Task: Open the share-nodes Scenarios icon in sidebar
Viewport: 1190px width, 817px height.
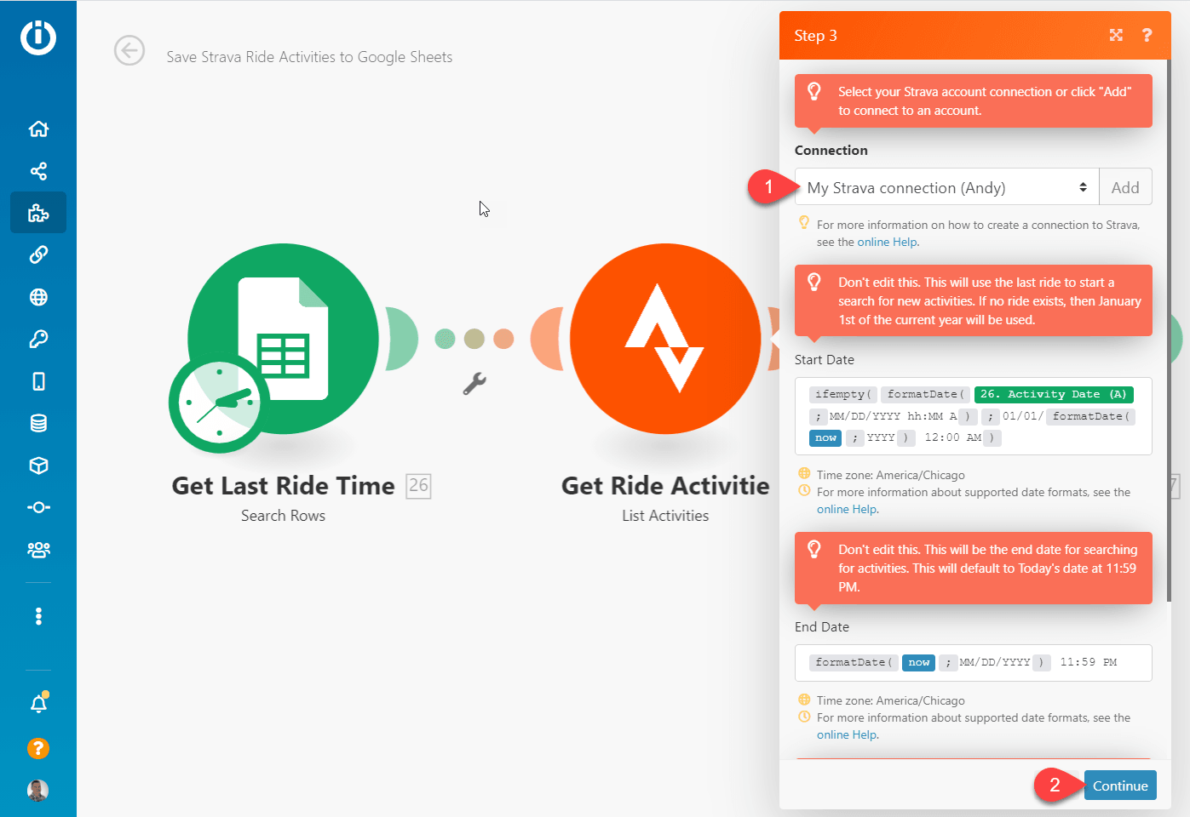Action: [x=38, y=171]
